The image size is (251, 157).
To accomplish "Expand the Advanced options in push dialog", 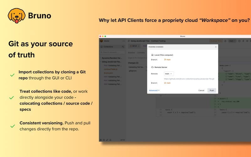I will click(x=154, y=90).
